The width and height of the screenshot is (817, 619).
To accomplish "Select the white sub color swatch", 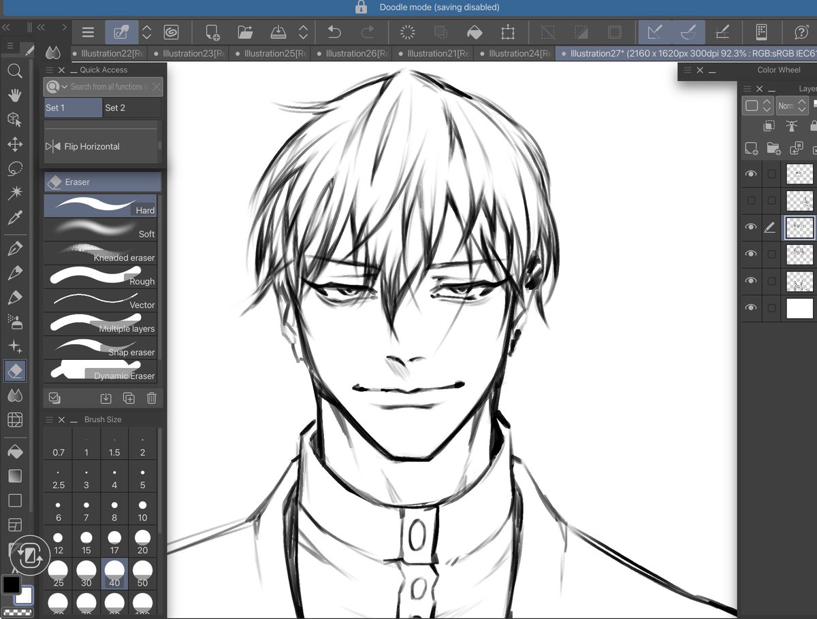I will (25, 595).
